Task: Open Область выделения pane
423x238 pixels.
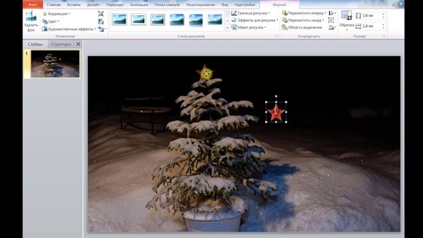Action: (x=302, y=27)
